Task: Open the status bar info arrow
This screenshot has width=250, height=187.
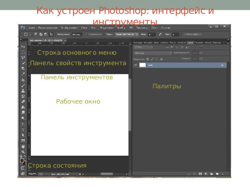Action: pyautogui.click(x=80, y=174)
